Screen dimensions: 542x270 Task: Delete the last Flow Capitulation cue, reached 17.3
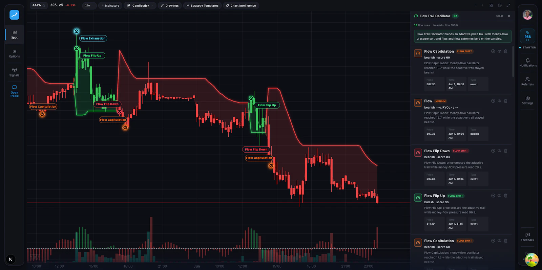(x=505, y=241)
